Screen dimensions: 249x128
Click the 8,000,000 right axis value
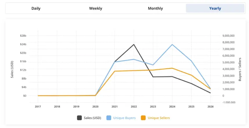[x=228, y=42]
